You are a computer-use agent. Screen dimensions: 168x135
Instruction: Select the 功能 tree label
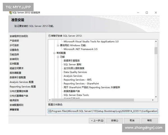[62, 57]
